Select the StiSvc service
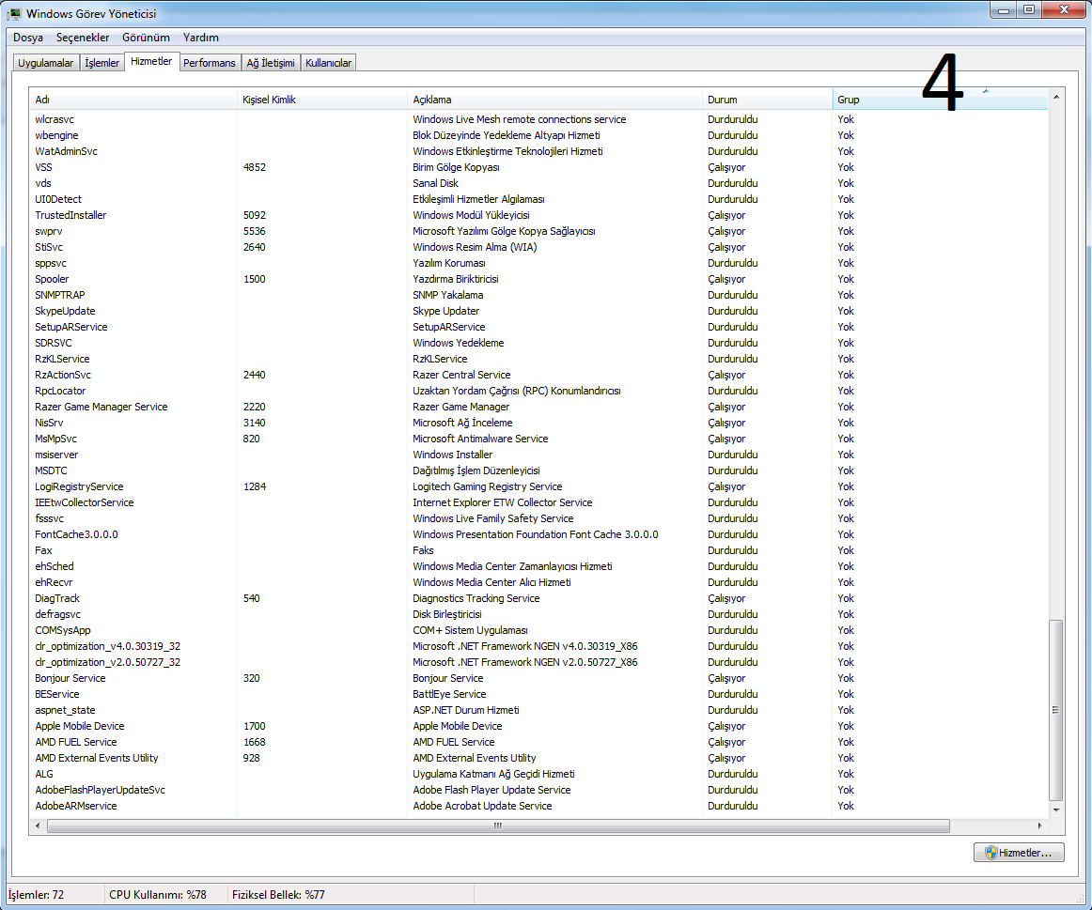 point(49,248)
